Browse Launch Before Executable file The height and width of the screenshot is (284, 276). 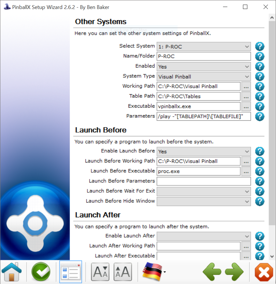click(246, 171)
